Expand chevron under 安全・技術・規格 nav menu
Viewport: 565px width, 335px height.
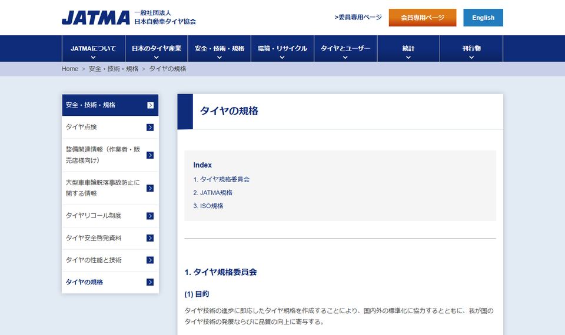pos(220,57)
